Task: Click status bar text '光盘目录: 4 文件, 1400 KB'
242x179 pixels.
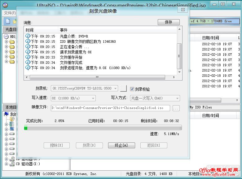Action: point(149,174)
